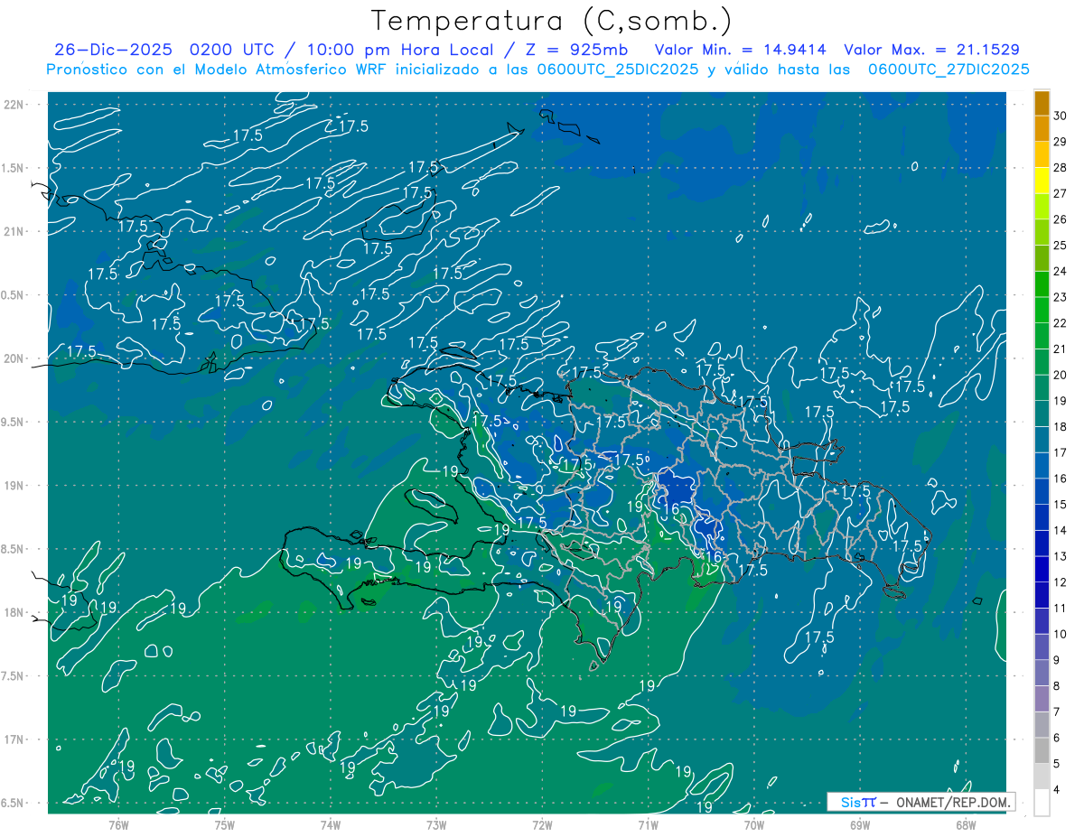Click the '73W' longitude axis label

[x=436, y=825]
